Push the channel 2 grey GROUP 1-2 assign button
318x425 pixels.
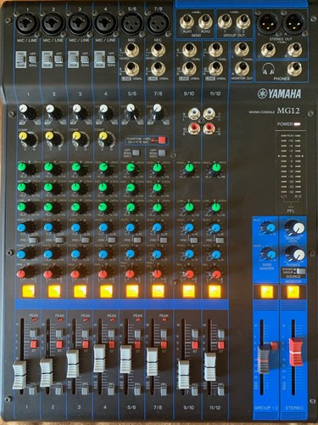[x=59, y=333]
